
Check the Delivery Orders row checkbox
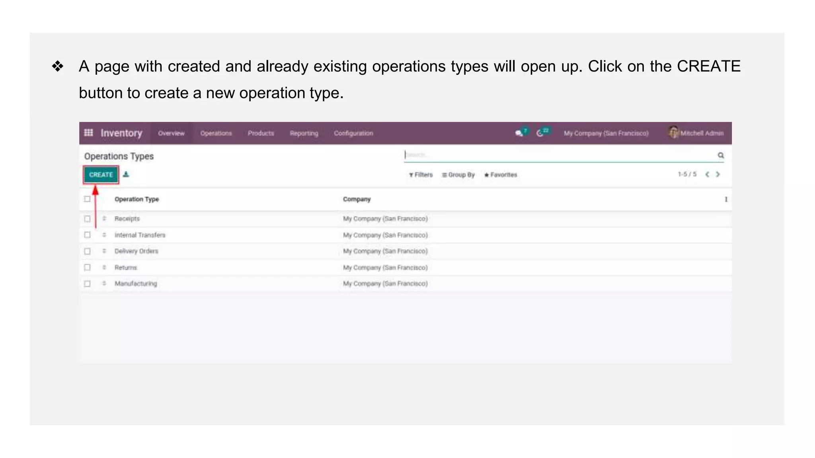pos(87,251)
